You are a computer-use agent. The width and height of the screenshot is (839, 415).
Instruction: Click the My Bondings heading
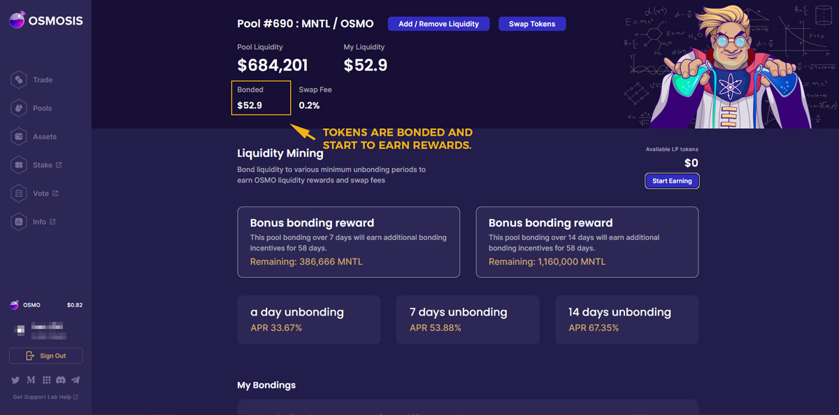266,385
